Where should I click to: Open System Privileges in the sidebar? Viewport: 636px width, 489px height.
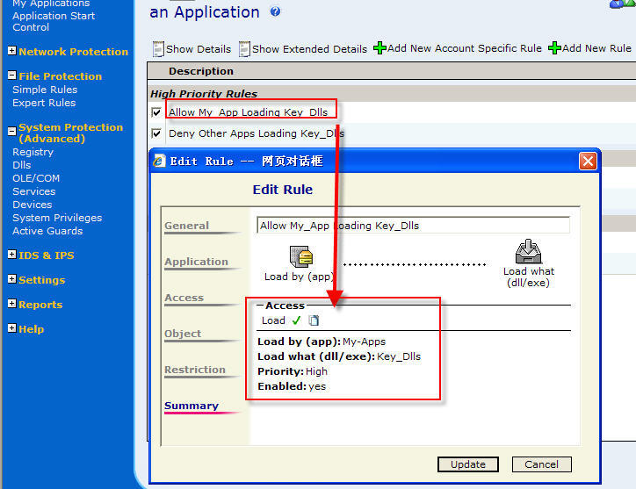57,218
